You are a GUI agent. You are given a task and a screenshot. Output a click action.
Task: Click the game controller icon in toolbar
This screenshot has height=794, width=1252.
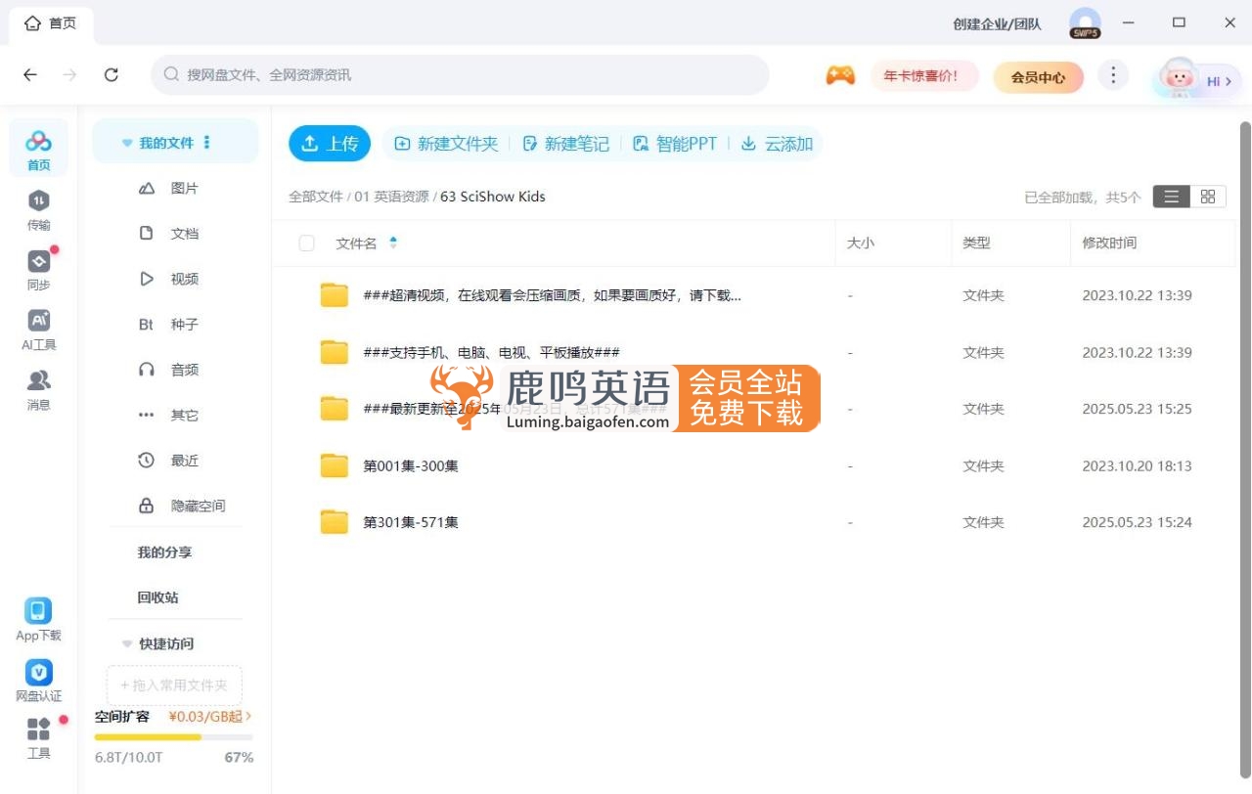840,75
